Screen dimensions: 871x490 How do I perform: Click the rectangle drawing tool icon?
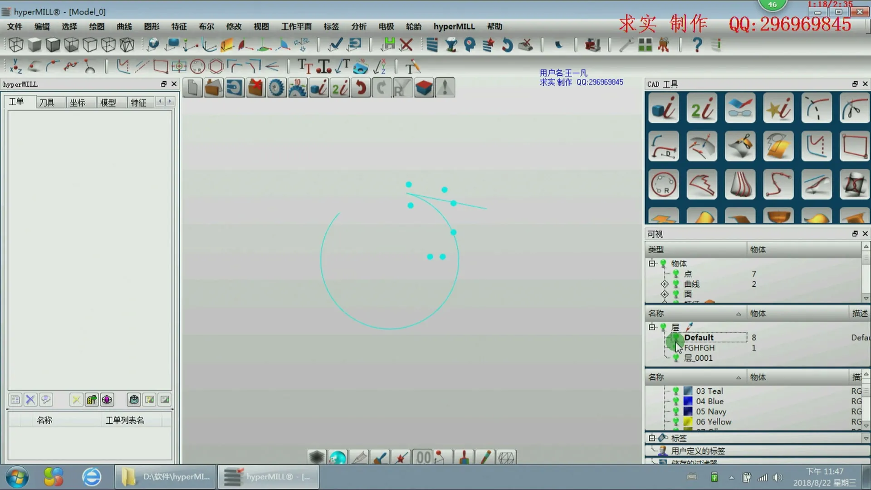(160, 67)
